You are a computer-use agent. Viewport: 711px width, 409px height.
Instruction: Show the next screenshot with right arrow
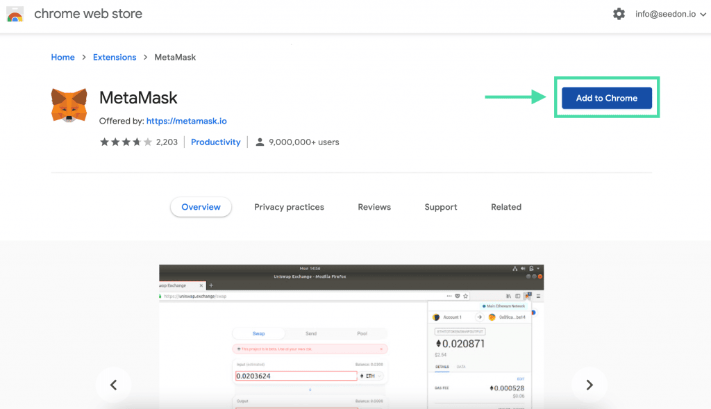coord(589,385)
